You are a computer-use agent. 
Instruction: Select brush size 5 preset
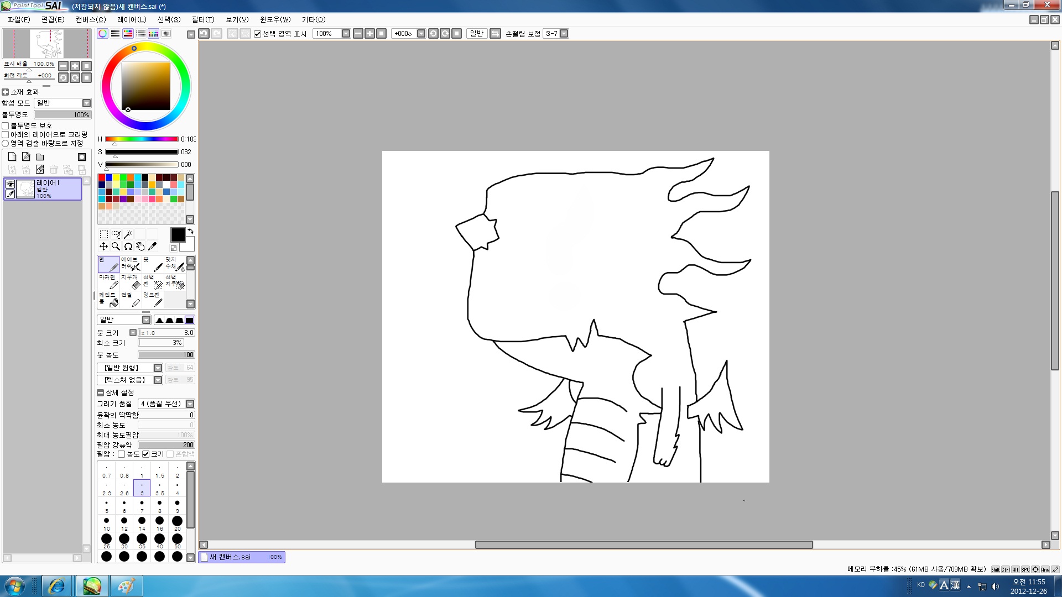107,506
